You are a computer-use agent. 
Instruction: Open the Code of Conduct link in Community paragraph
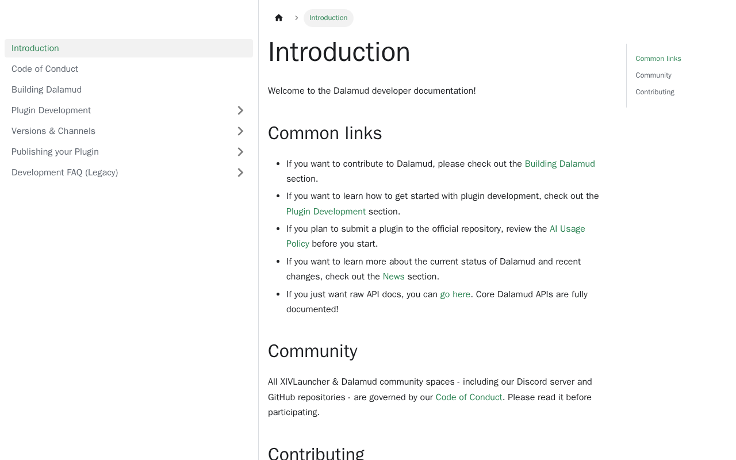tap(469, 397)
